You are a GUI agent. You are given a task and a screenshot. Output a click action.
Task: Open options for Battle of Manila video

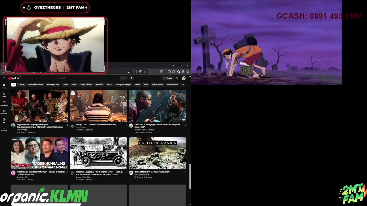click(x=185, y=172)
